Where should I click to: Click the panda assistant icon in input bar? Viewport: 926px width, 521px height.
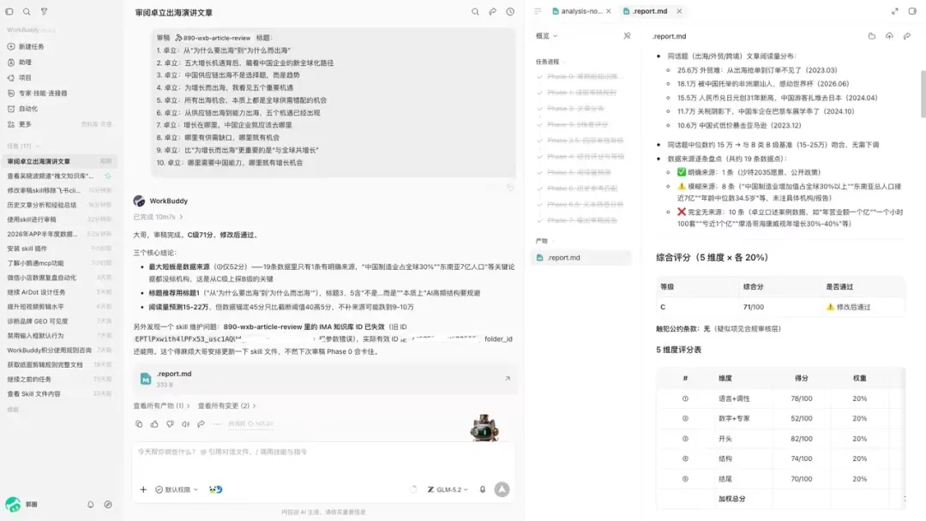pyautogui.click(x=215, y=489)
